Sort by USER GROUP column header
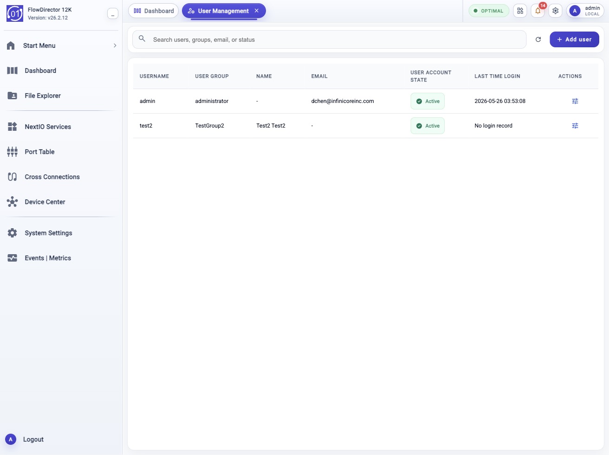The width and height of the screenshot is (609, 455). click(x=212, y=76)
